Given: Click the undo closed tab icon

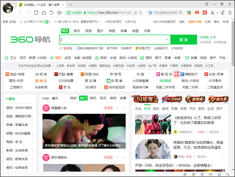Looking at the screenshot, I should 52,13.
